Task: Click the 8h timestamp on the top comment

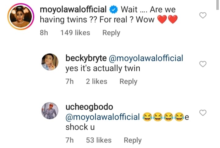Action: pos(45,33)
